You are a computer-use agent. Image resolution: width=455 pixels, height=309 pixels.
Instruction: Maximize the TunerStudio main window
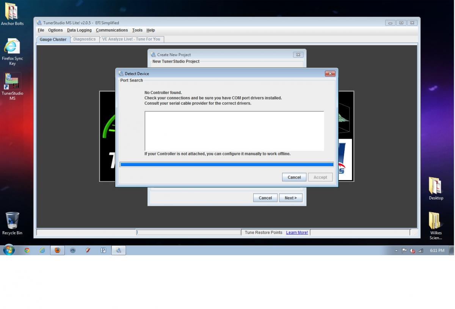point(402,23)
